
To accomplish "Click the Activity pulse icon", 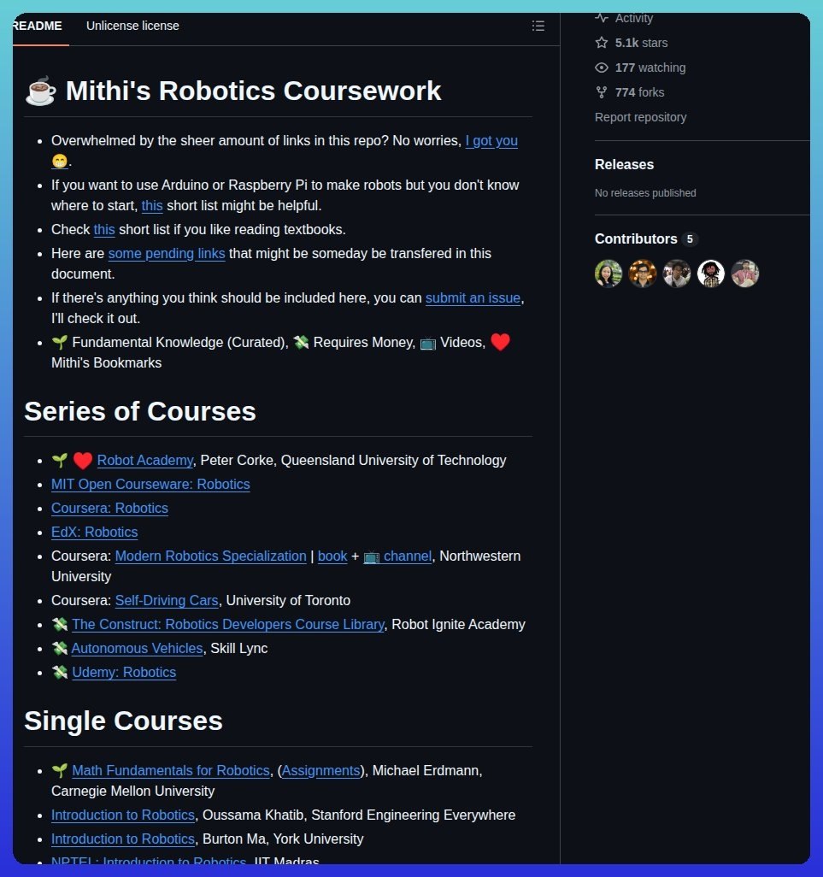I will [x=602, y=18].
